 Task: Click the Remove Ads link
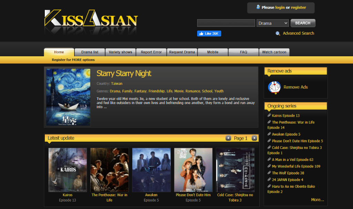tap(295, 87)
